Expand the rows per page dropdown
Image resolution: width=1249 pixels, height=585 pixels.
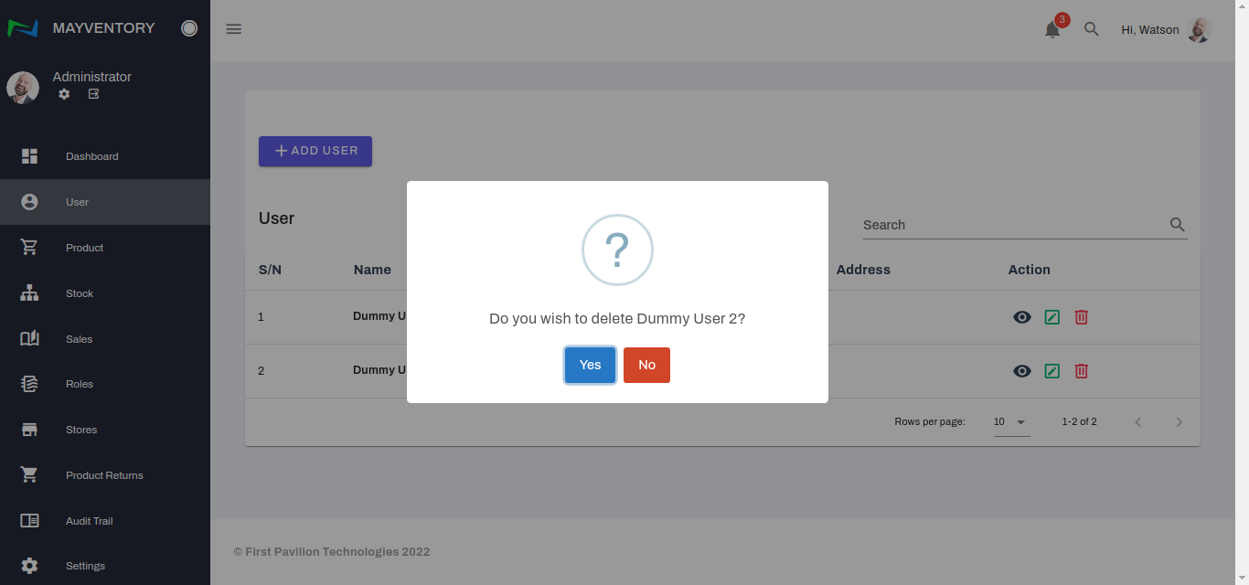click(1011, 422)
